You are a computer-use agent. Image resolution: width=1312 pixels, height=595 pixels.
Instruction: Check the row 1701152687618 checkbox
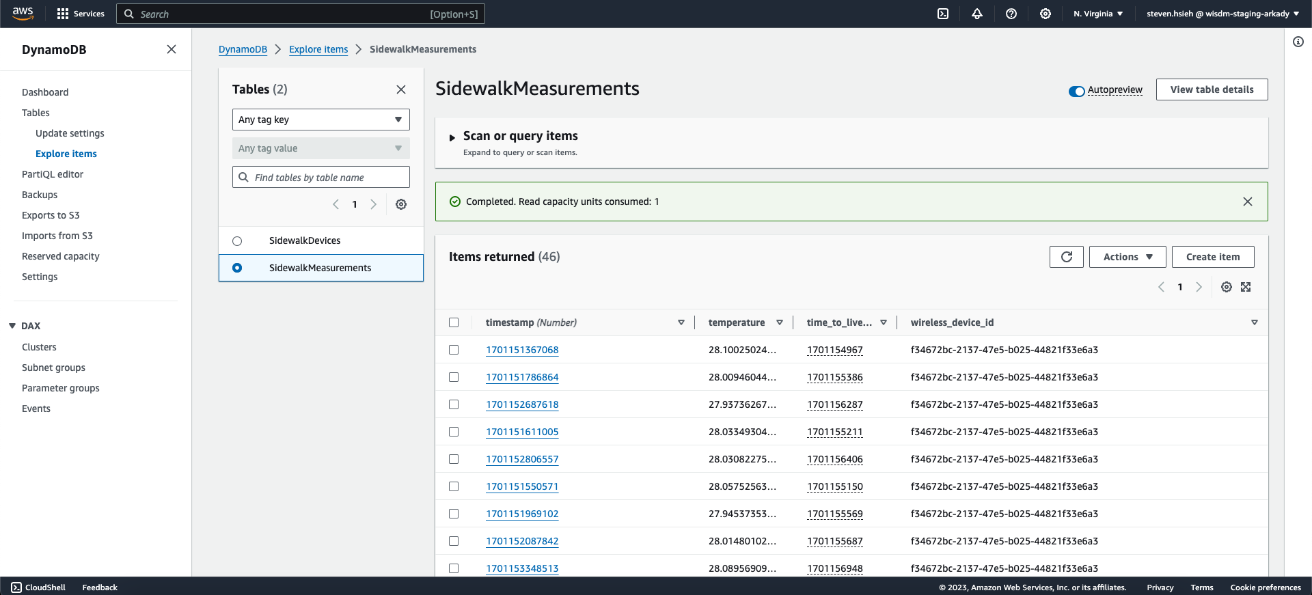(454, 404)
